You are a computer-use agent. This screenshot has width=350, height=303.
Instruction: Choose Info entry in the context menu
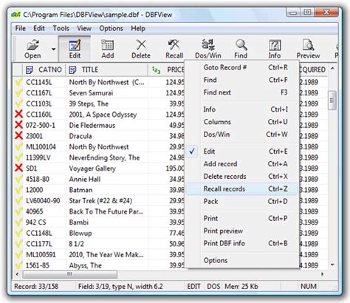242,109
